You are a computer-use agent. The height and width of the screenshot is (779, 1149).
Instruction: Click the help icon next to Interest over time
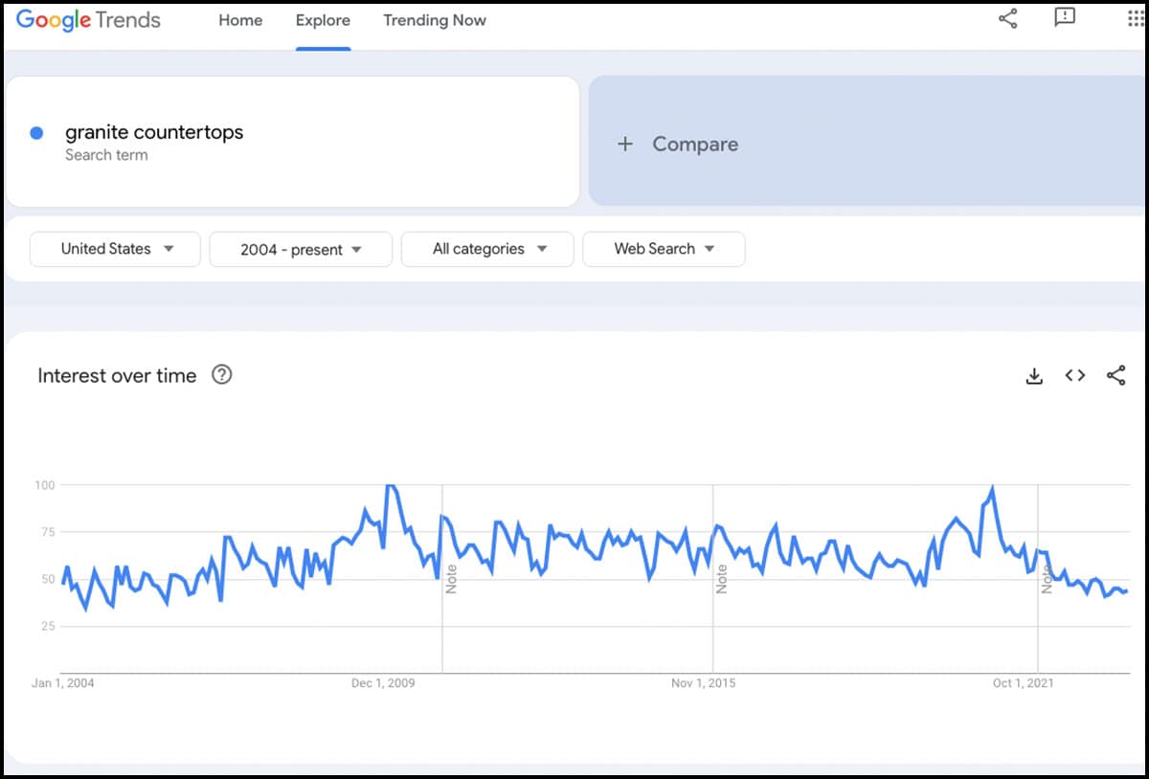[x=222, y=375]
